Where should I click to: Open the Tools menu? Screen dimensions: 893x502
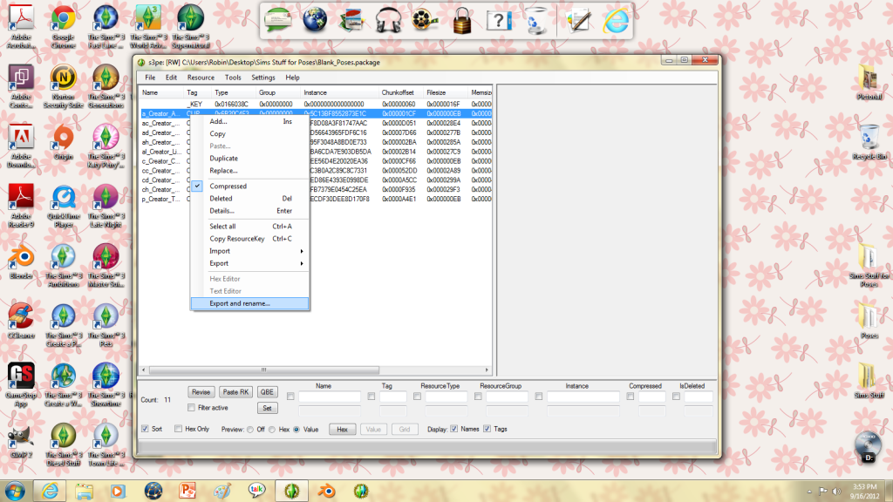point(233,78)
